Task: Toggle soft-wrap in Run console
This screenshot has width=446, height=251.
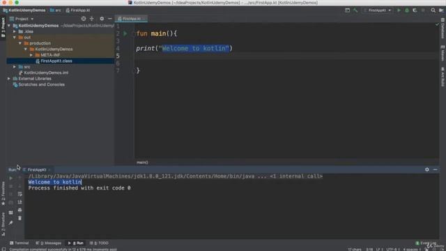Action: [20, 194]
